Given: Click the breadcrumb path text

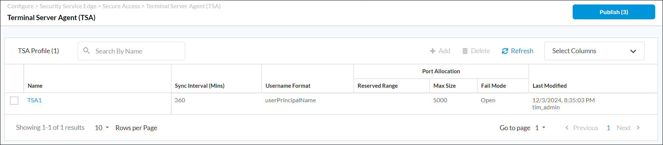Looking at the screenshot, I should [x=114, y=6].
